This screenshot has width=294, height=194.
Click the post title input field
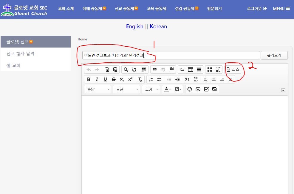pyautogui.click(x=171, y=55)
